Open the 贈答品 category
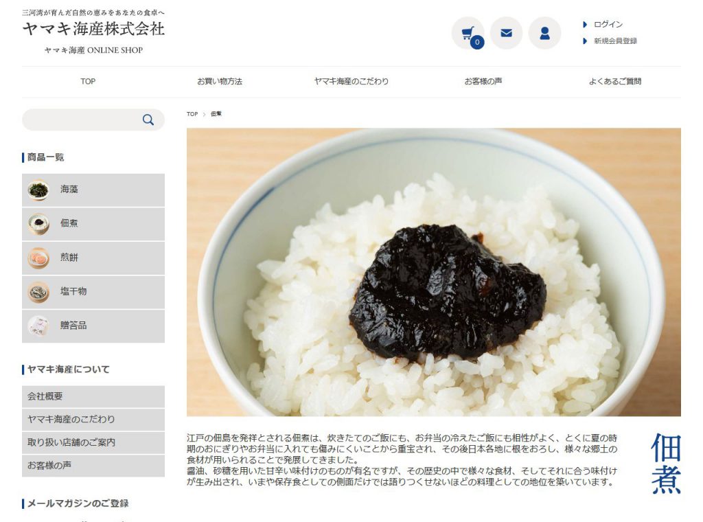Image resolution: width=703 pixels, height=522 pixels. pyautogui.click(x=93, y=326)
